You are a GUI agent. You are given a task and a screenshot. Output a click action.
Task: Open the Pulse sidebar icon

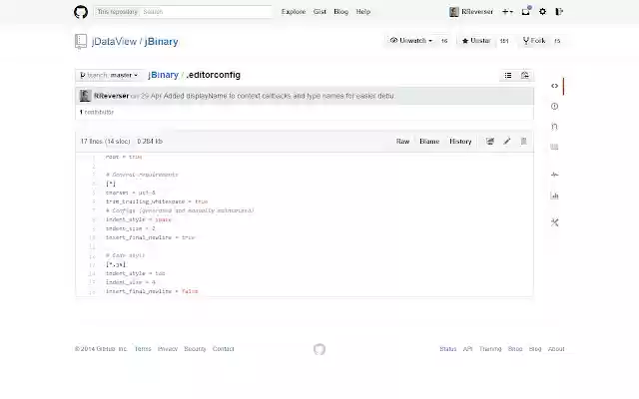point(555,176)
